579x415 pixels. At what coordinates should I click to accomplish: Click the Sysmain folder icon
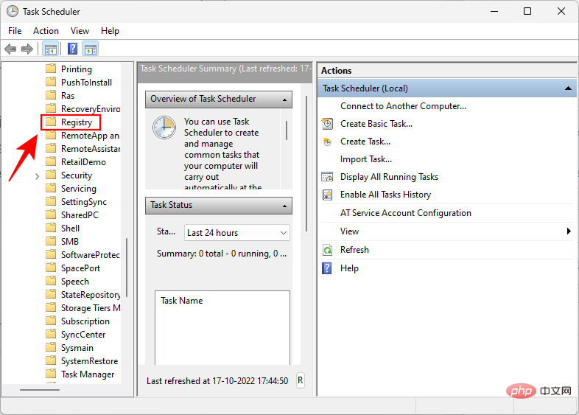coord(51,347)
